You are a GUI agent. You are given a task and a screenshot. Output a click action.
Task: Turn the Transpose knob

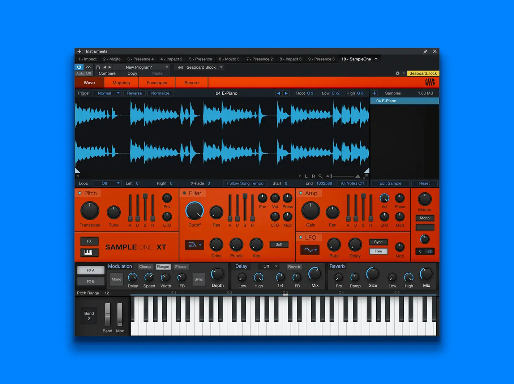pyautogui.click(x=90, y=211)
